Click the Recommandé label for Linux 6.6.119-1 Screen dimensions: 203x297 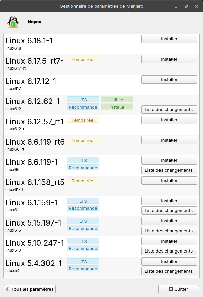pyautogui.click(x=83, y=168)
